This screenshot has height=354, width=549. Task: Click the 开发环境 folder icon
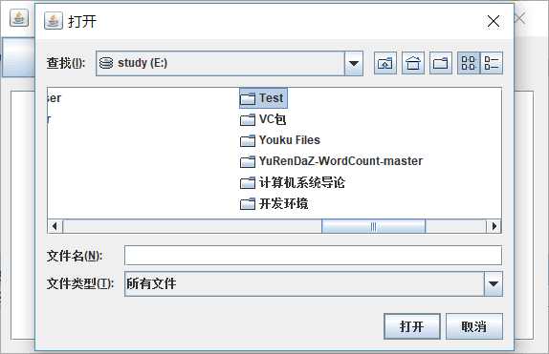248,204
